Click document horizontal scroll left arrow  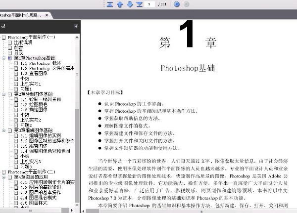(83, 211)
